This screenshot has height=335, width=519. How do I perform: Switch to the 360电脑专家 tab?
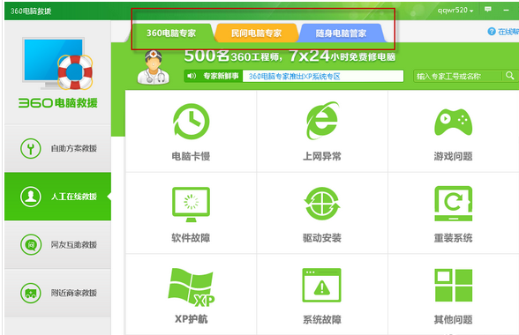(171, 33)
